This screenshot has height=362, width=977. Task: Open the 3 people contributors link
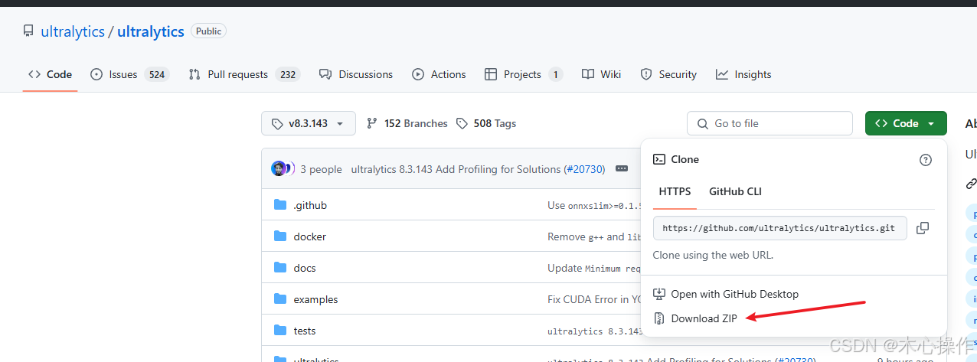point(321,169)
